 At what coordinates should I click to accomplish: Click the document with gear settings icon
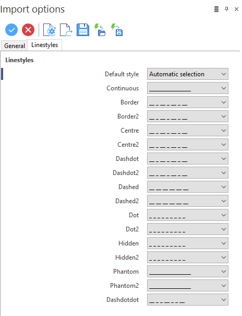coord(50,30)
